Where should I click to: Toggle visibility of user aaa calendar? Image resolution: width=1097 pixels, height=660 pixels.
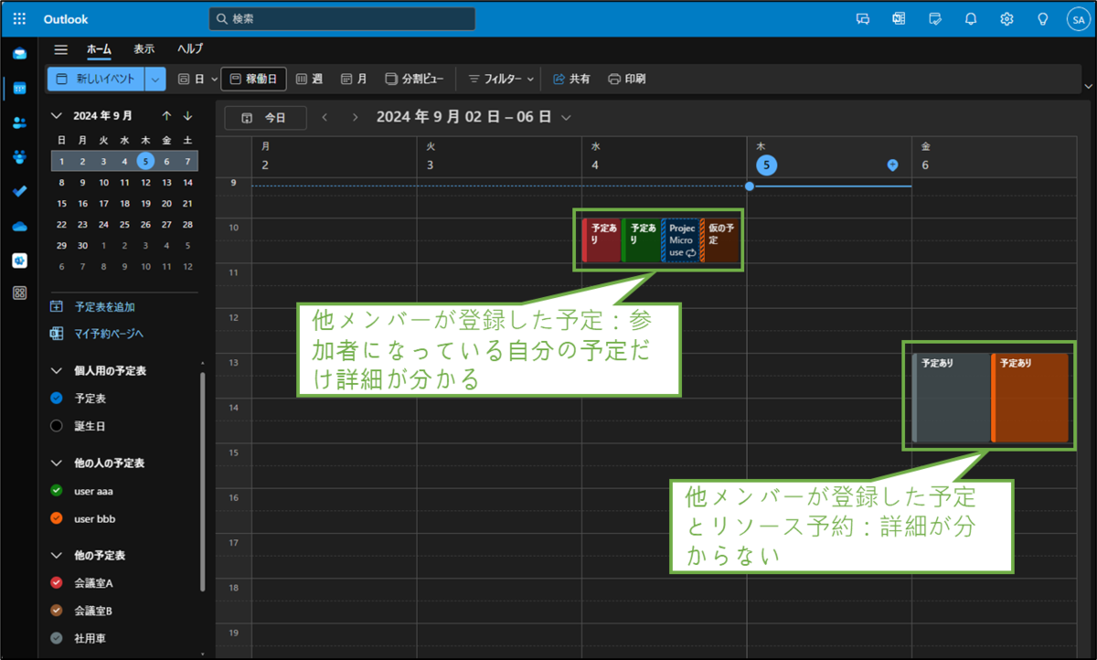coord(57,491)
